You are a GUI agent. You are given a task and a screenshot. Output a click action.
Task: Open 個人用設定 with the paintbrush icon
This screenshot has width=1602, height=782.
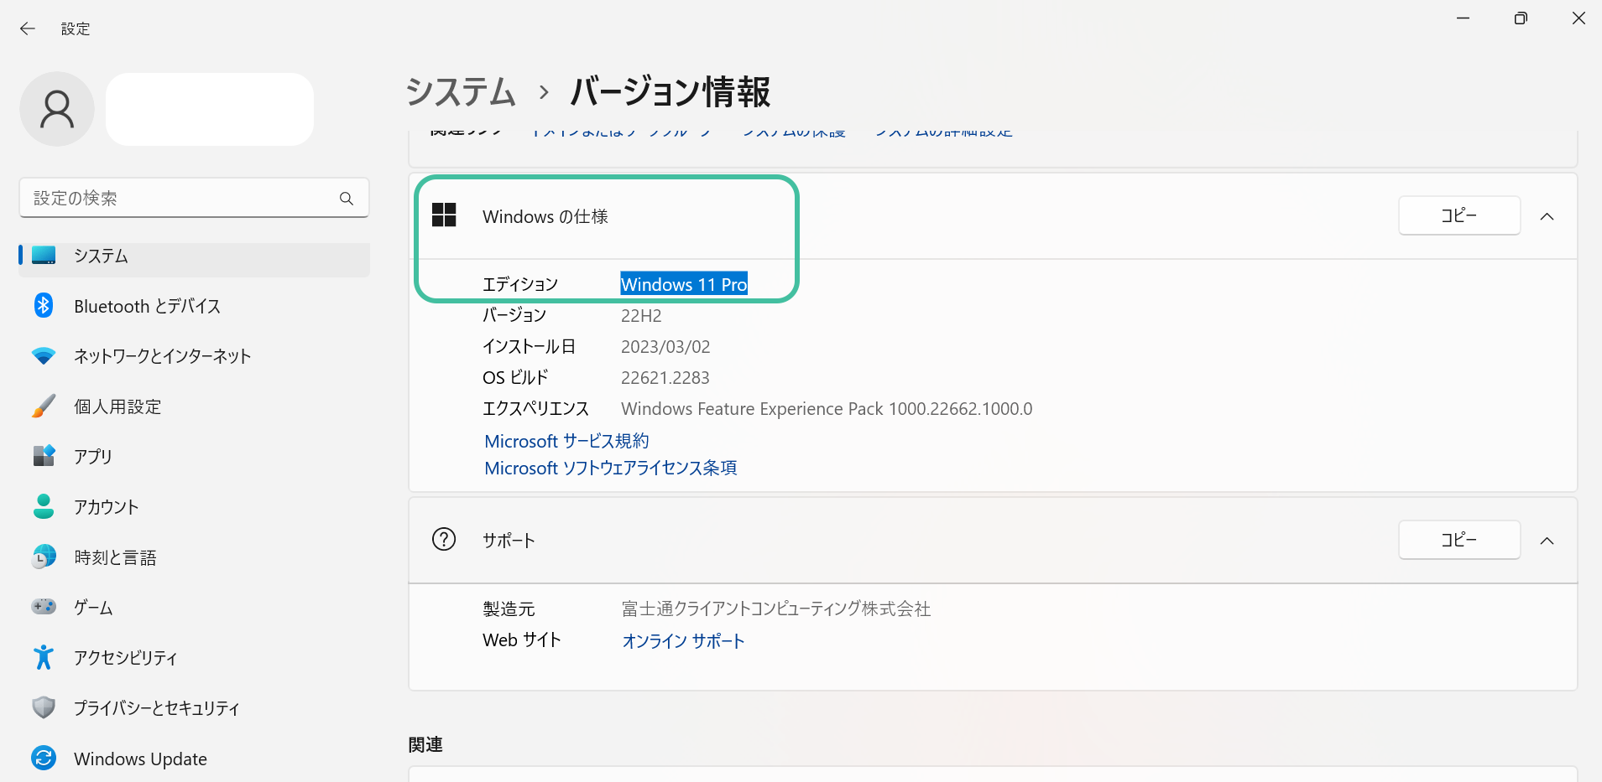tap(117, 407)
